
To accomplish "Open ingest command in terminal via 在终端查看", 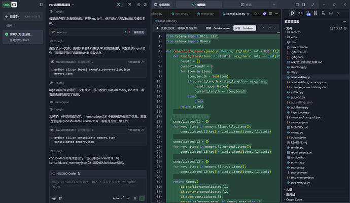I will click(135, 62).
